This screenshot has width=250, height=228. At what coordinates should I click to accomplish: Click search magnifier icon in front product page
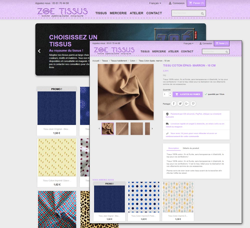[227, 52]
